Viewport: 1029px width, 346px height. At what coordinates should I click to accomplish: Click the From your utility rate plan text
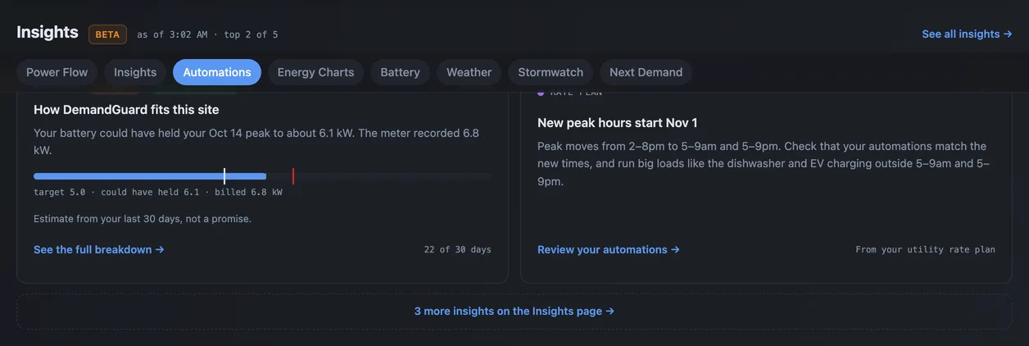926,249
